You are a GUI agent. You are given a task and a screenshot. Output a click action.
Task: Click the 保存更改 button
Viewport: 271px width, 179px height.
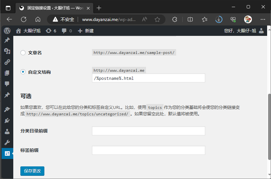[32, 171]
